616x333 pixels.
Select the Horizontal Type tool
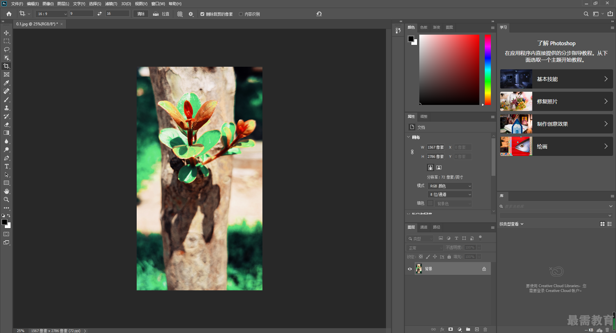click(6, 166)
